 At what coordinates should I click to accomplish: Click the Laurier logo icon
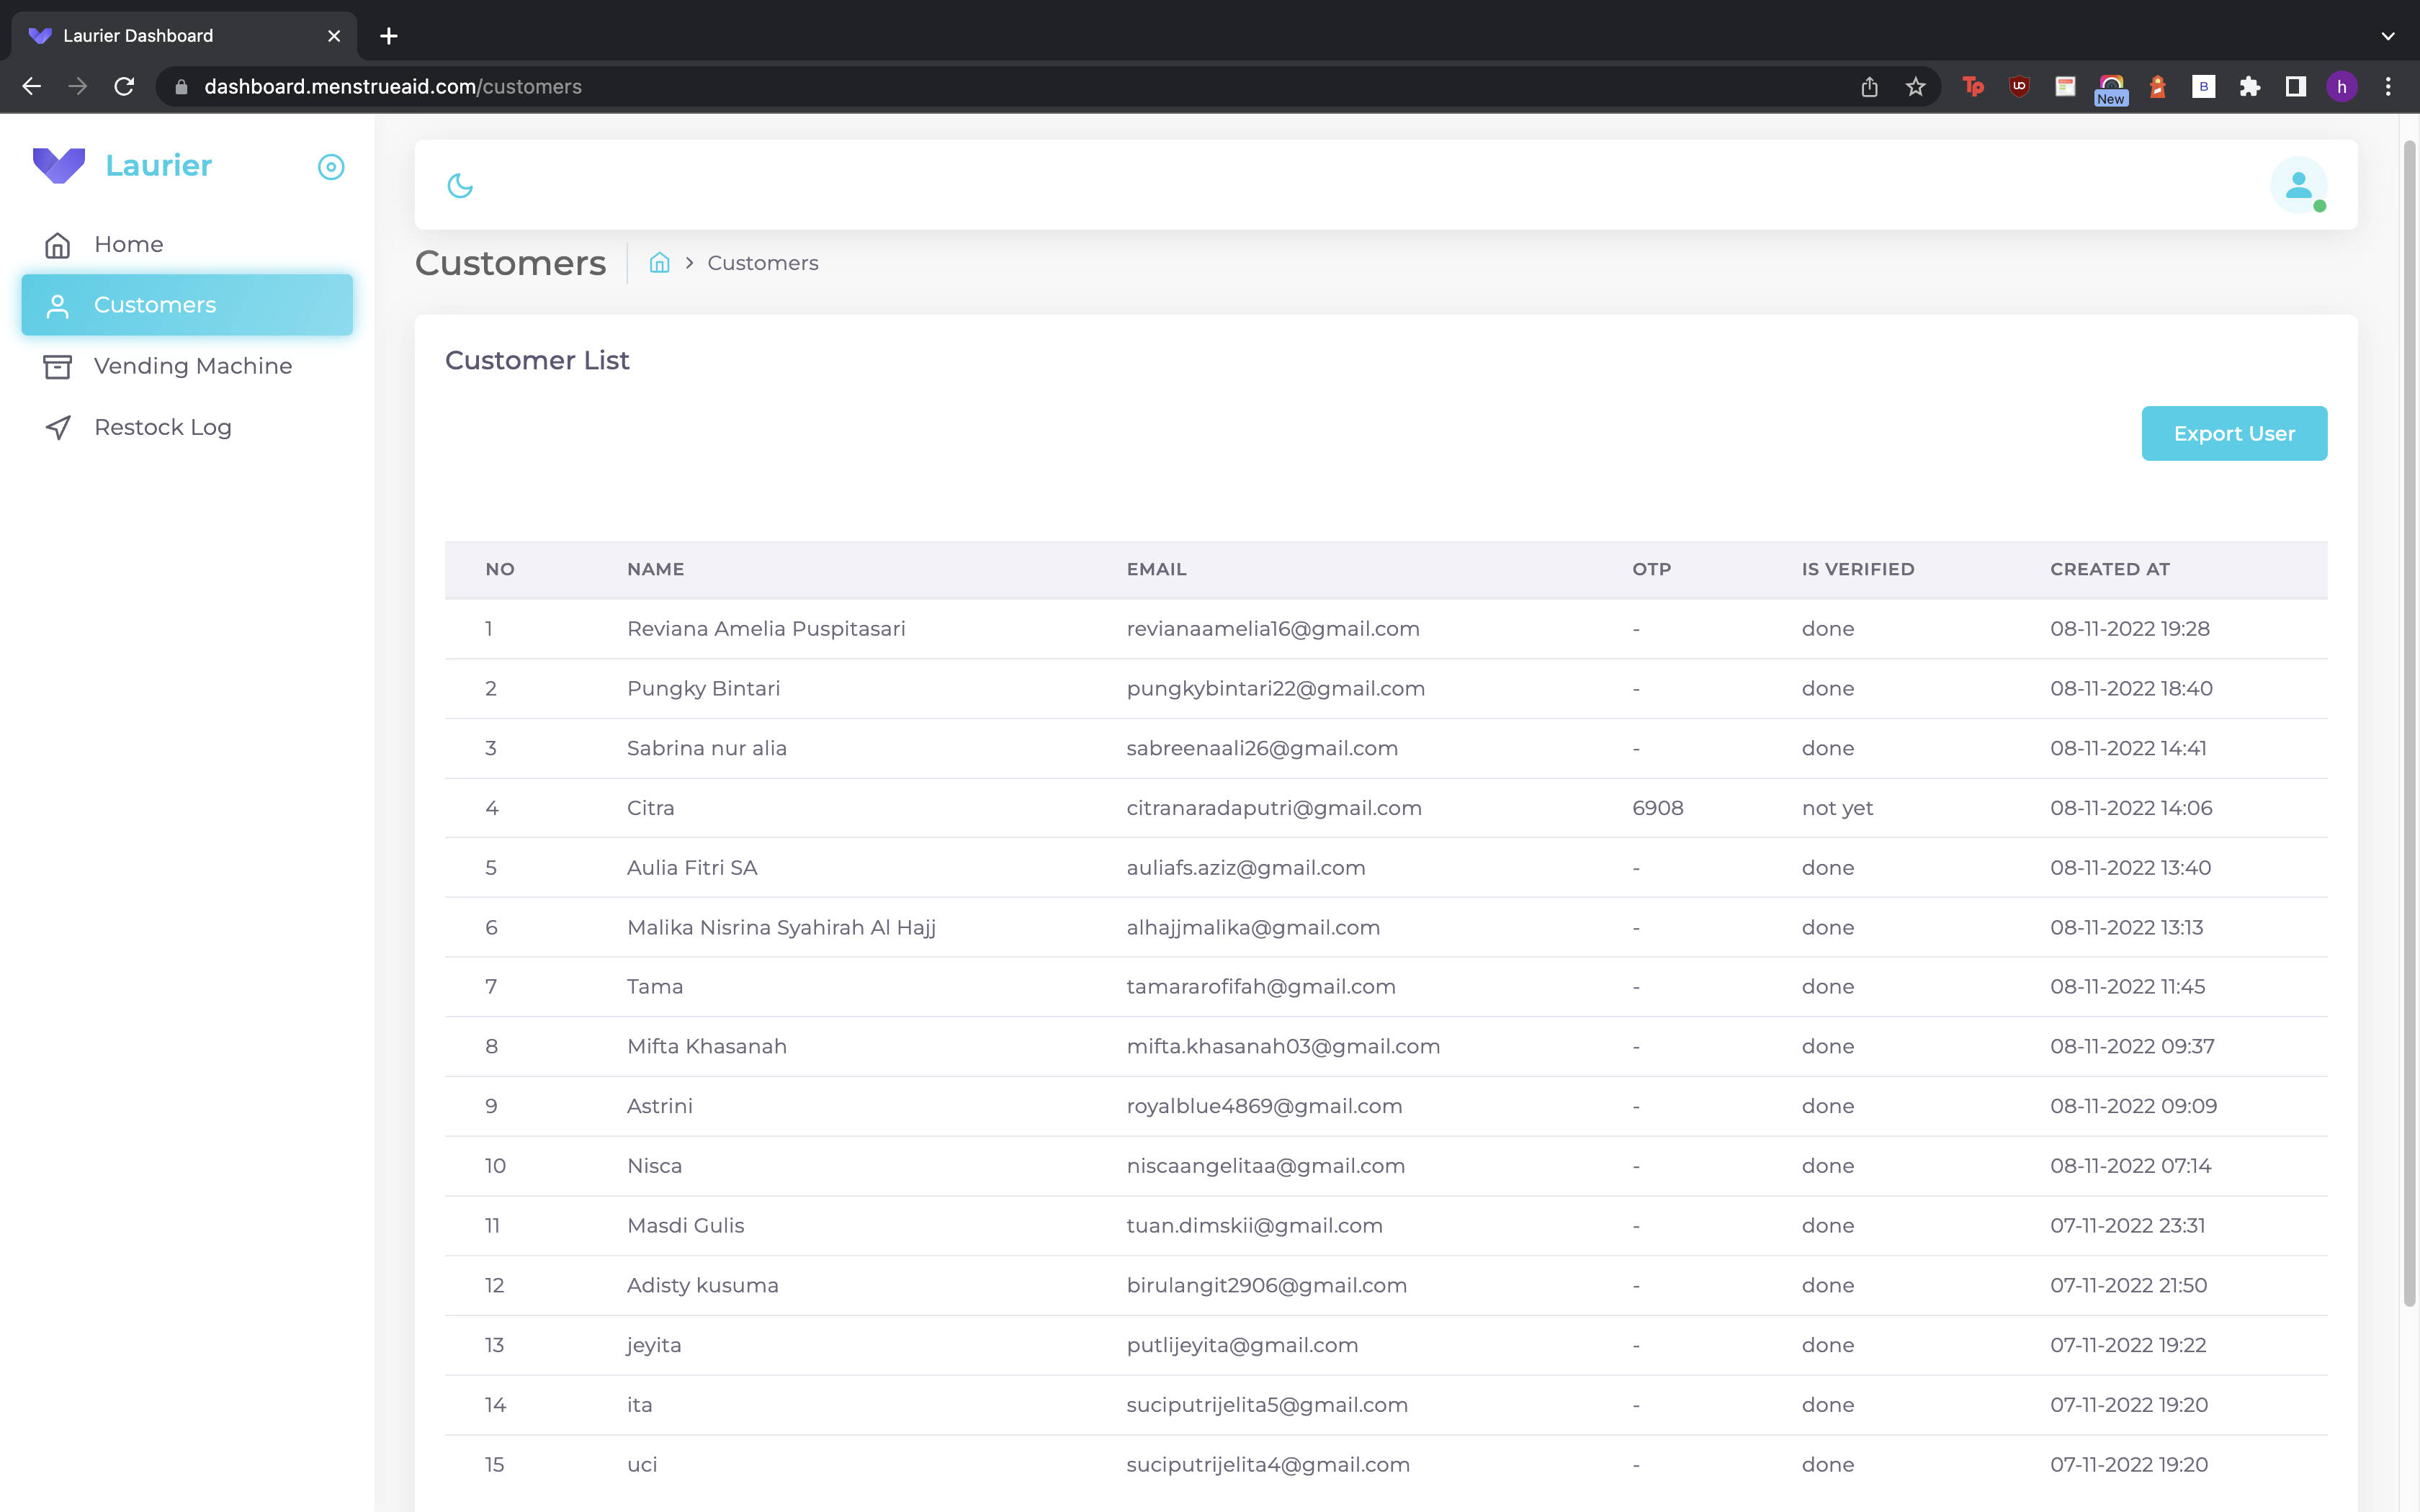(59, 166)
